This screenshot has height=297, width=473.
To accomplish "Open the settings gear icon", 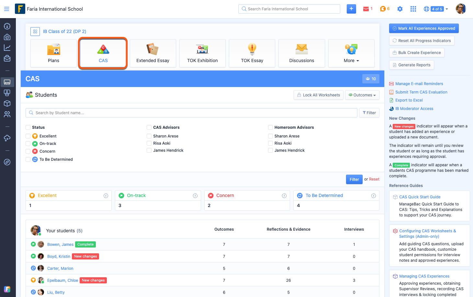I will (x=400, y=9).
